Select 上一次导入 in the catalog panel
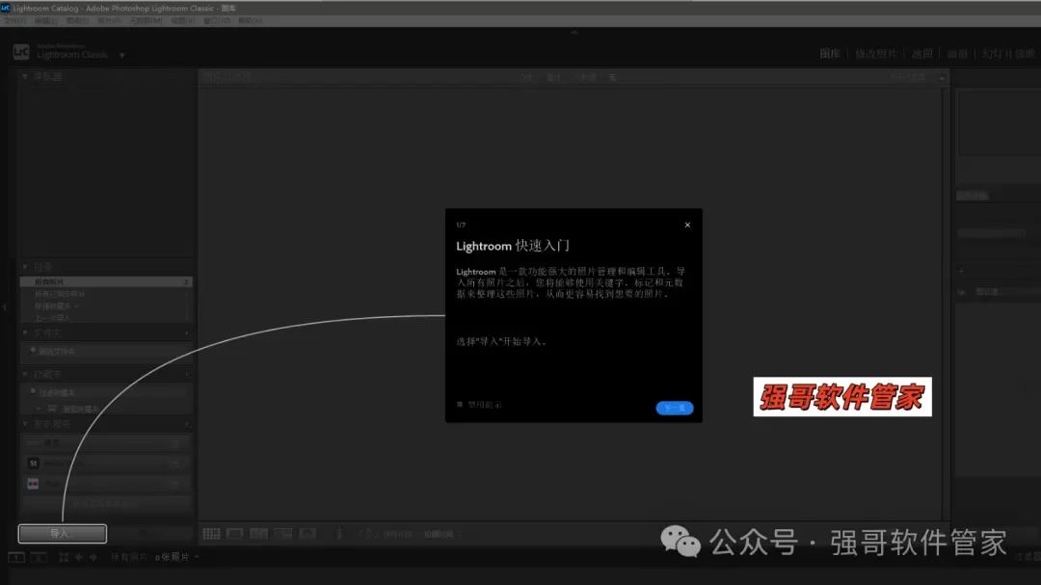Image resolution: width=1041 pixels, height=585 pixels. pos(106,317)
